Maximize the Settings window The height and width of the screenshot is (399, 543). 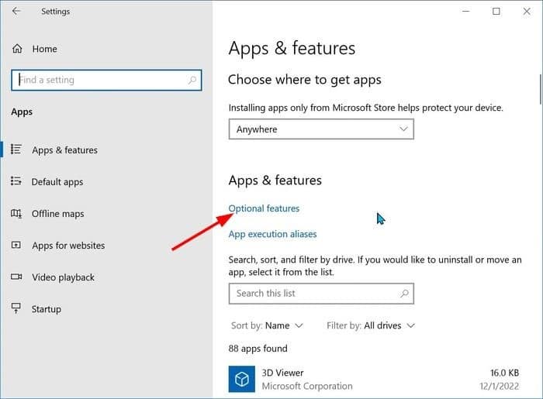point(496,11)
